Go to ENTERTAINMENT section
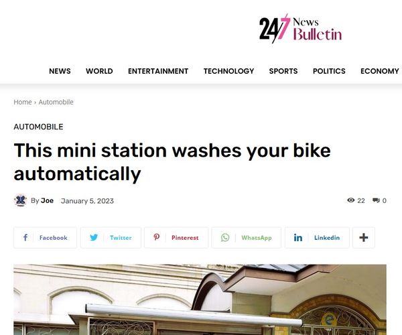Image resolution: width=402 pixels, height=335 pixels. 158,71
